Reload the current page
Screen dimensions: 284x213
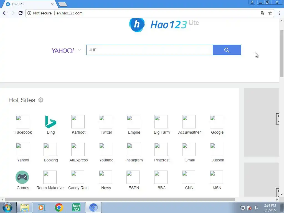[21, 13]
